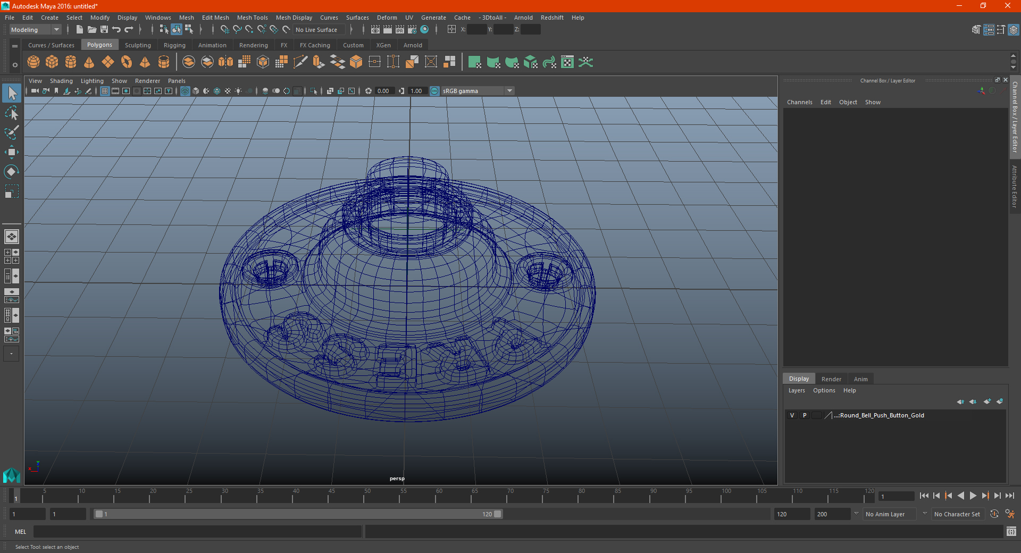Open the sRGB gamma view transform dropdown
The height and width of the screenshot is (553, 1021).
point(478,91)
